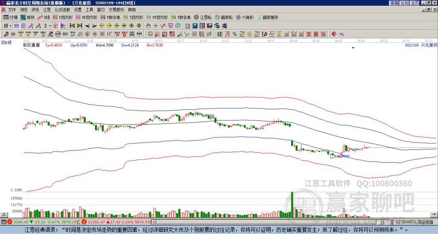This screenshot has height=234, width=438.
Task: Toggle the highlighted chart mode button beside 日
Action: click(x=17, y=26)
